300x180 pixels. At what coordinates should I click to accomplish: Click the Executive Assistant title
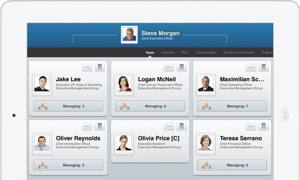pyautogui.click(x=152, y=144)
